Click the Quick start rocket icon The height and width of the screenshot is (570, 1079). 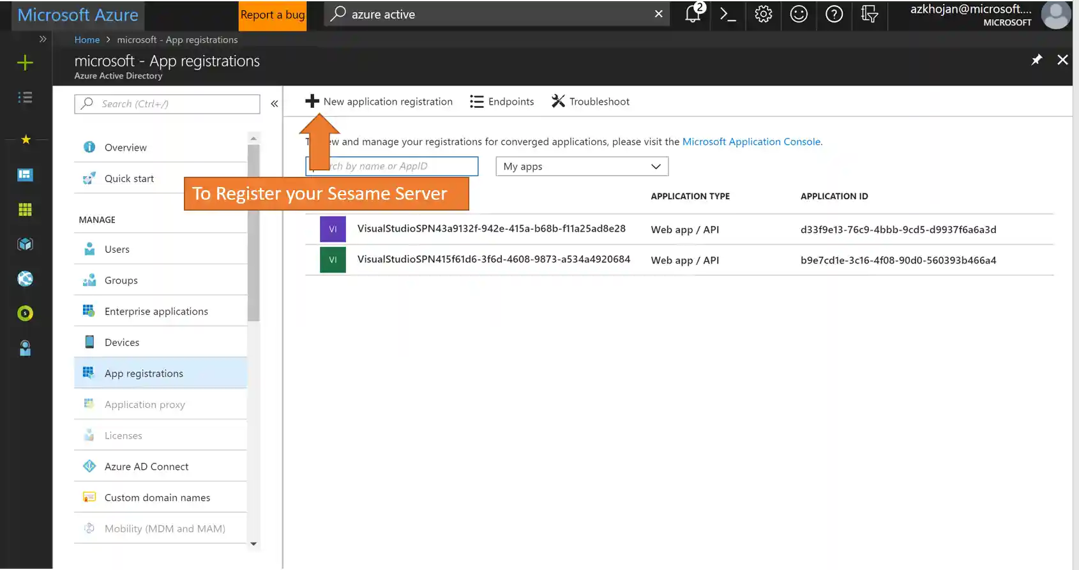(x=89, y=178)
